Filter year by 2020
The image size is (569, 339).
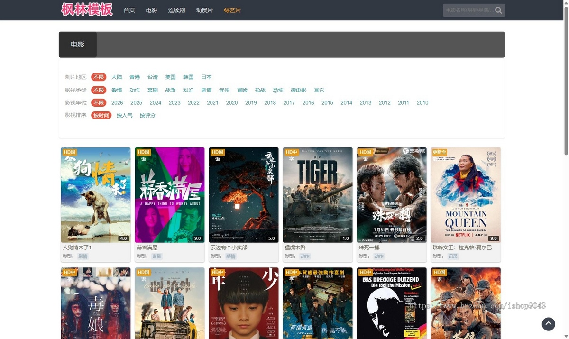pyautogui.click(x=232, y=103)
